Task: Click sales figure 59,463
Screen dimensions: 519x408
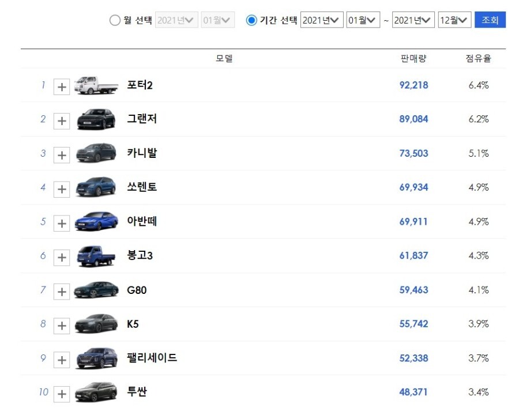Action: (413, 290)
